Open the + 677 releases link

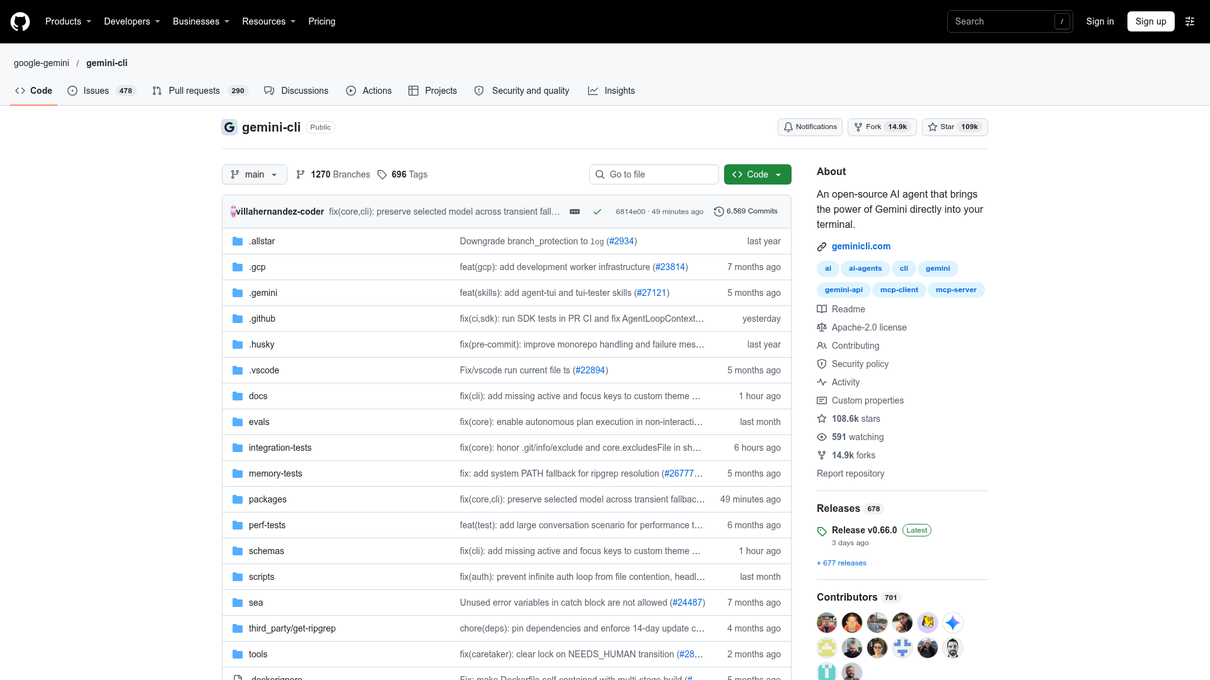point(841,563)
